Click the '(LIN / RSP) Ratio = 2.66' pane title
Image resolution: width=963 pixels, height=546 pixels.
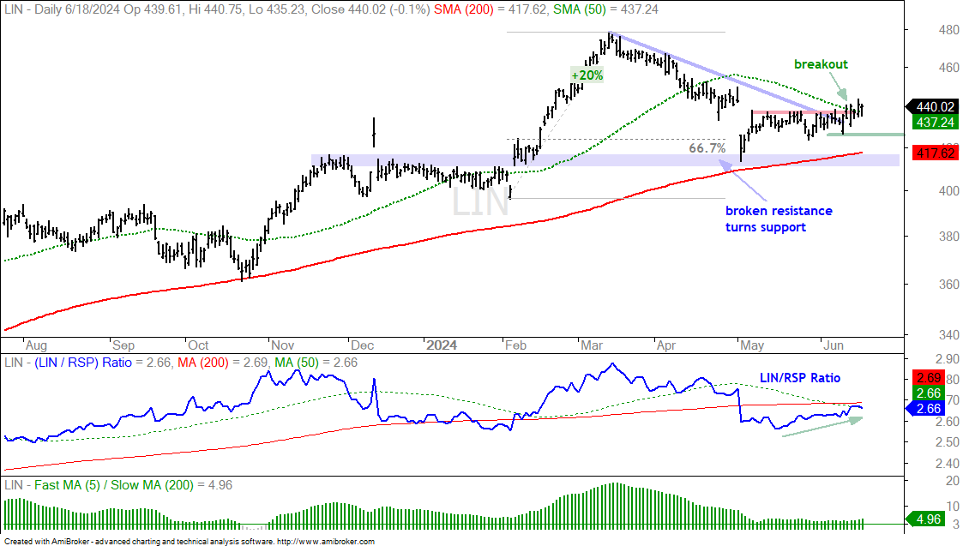[103, 363]
